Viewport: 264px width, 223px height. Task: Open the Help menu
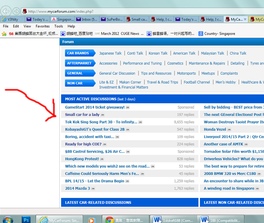(71, 26)
